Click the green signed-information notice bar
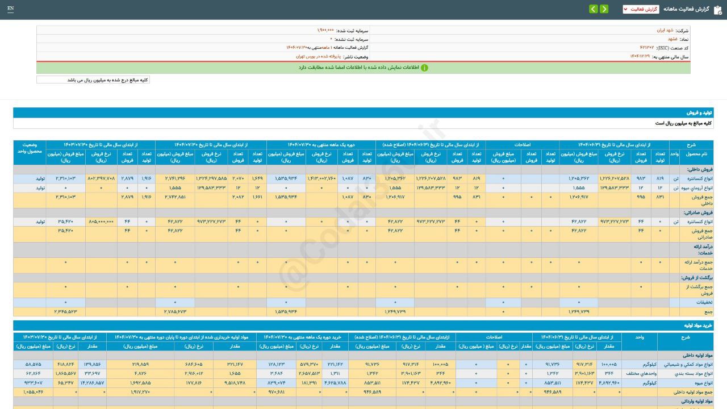This screenshot has width=727, height=409. click(x=363, y=68)
